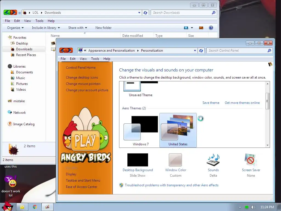Select Recent Places in Favorites
281x211 pixels.
tap(26, 55)
